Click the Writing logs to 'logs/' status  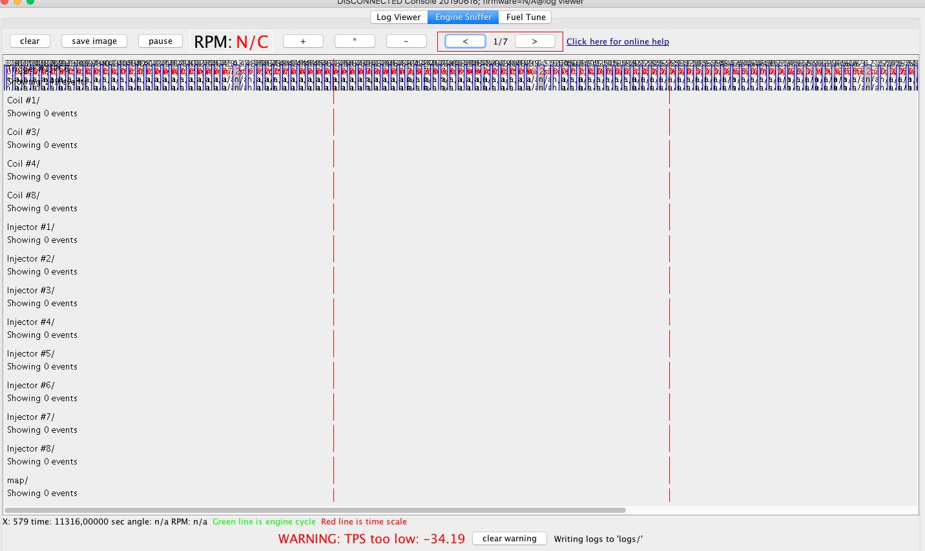(598, 539)
